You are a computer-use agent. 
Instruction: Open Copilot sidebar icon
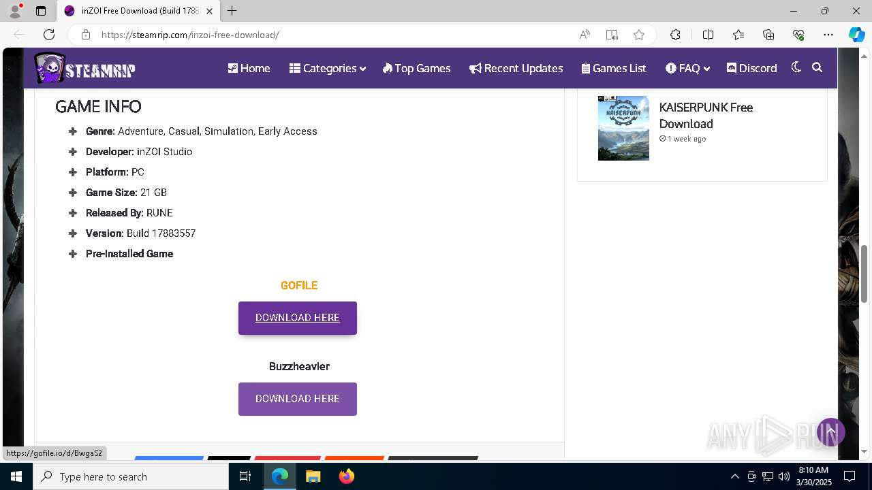pyautogui.click(x=856, y=35)
